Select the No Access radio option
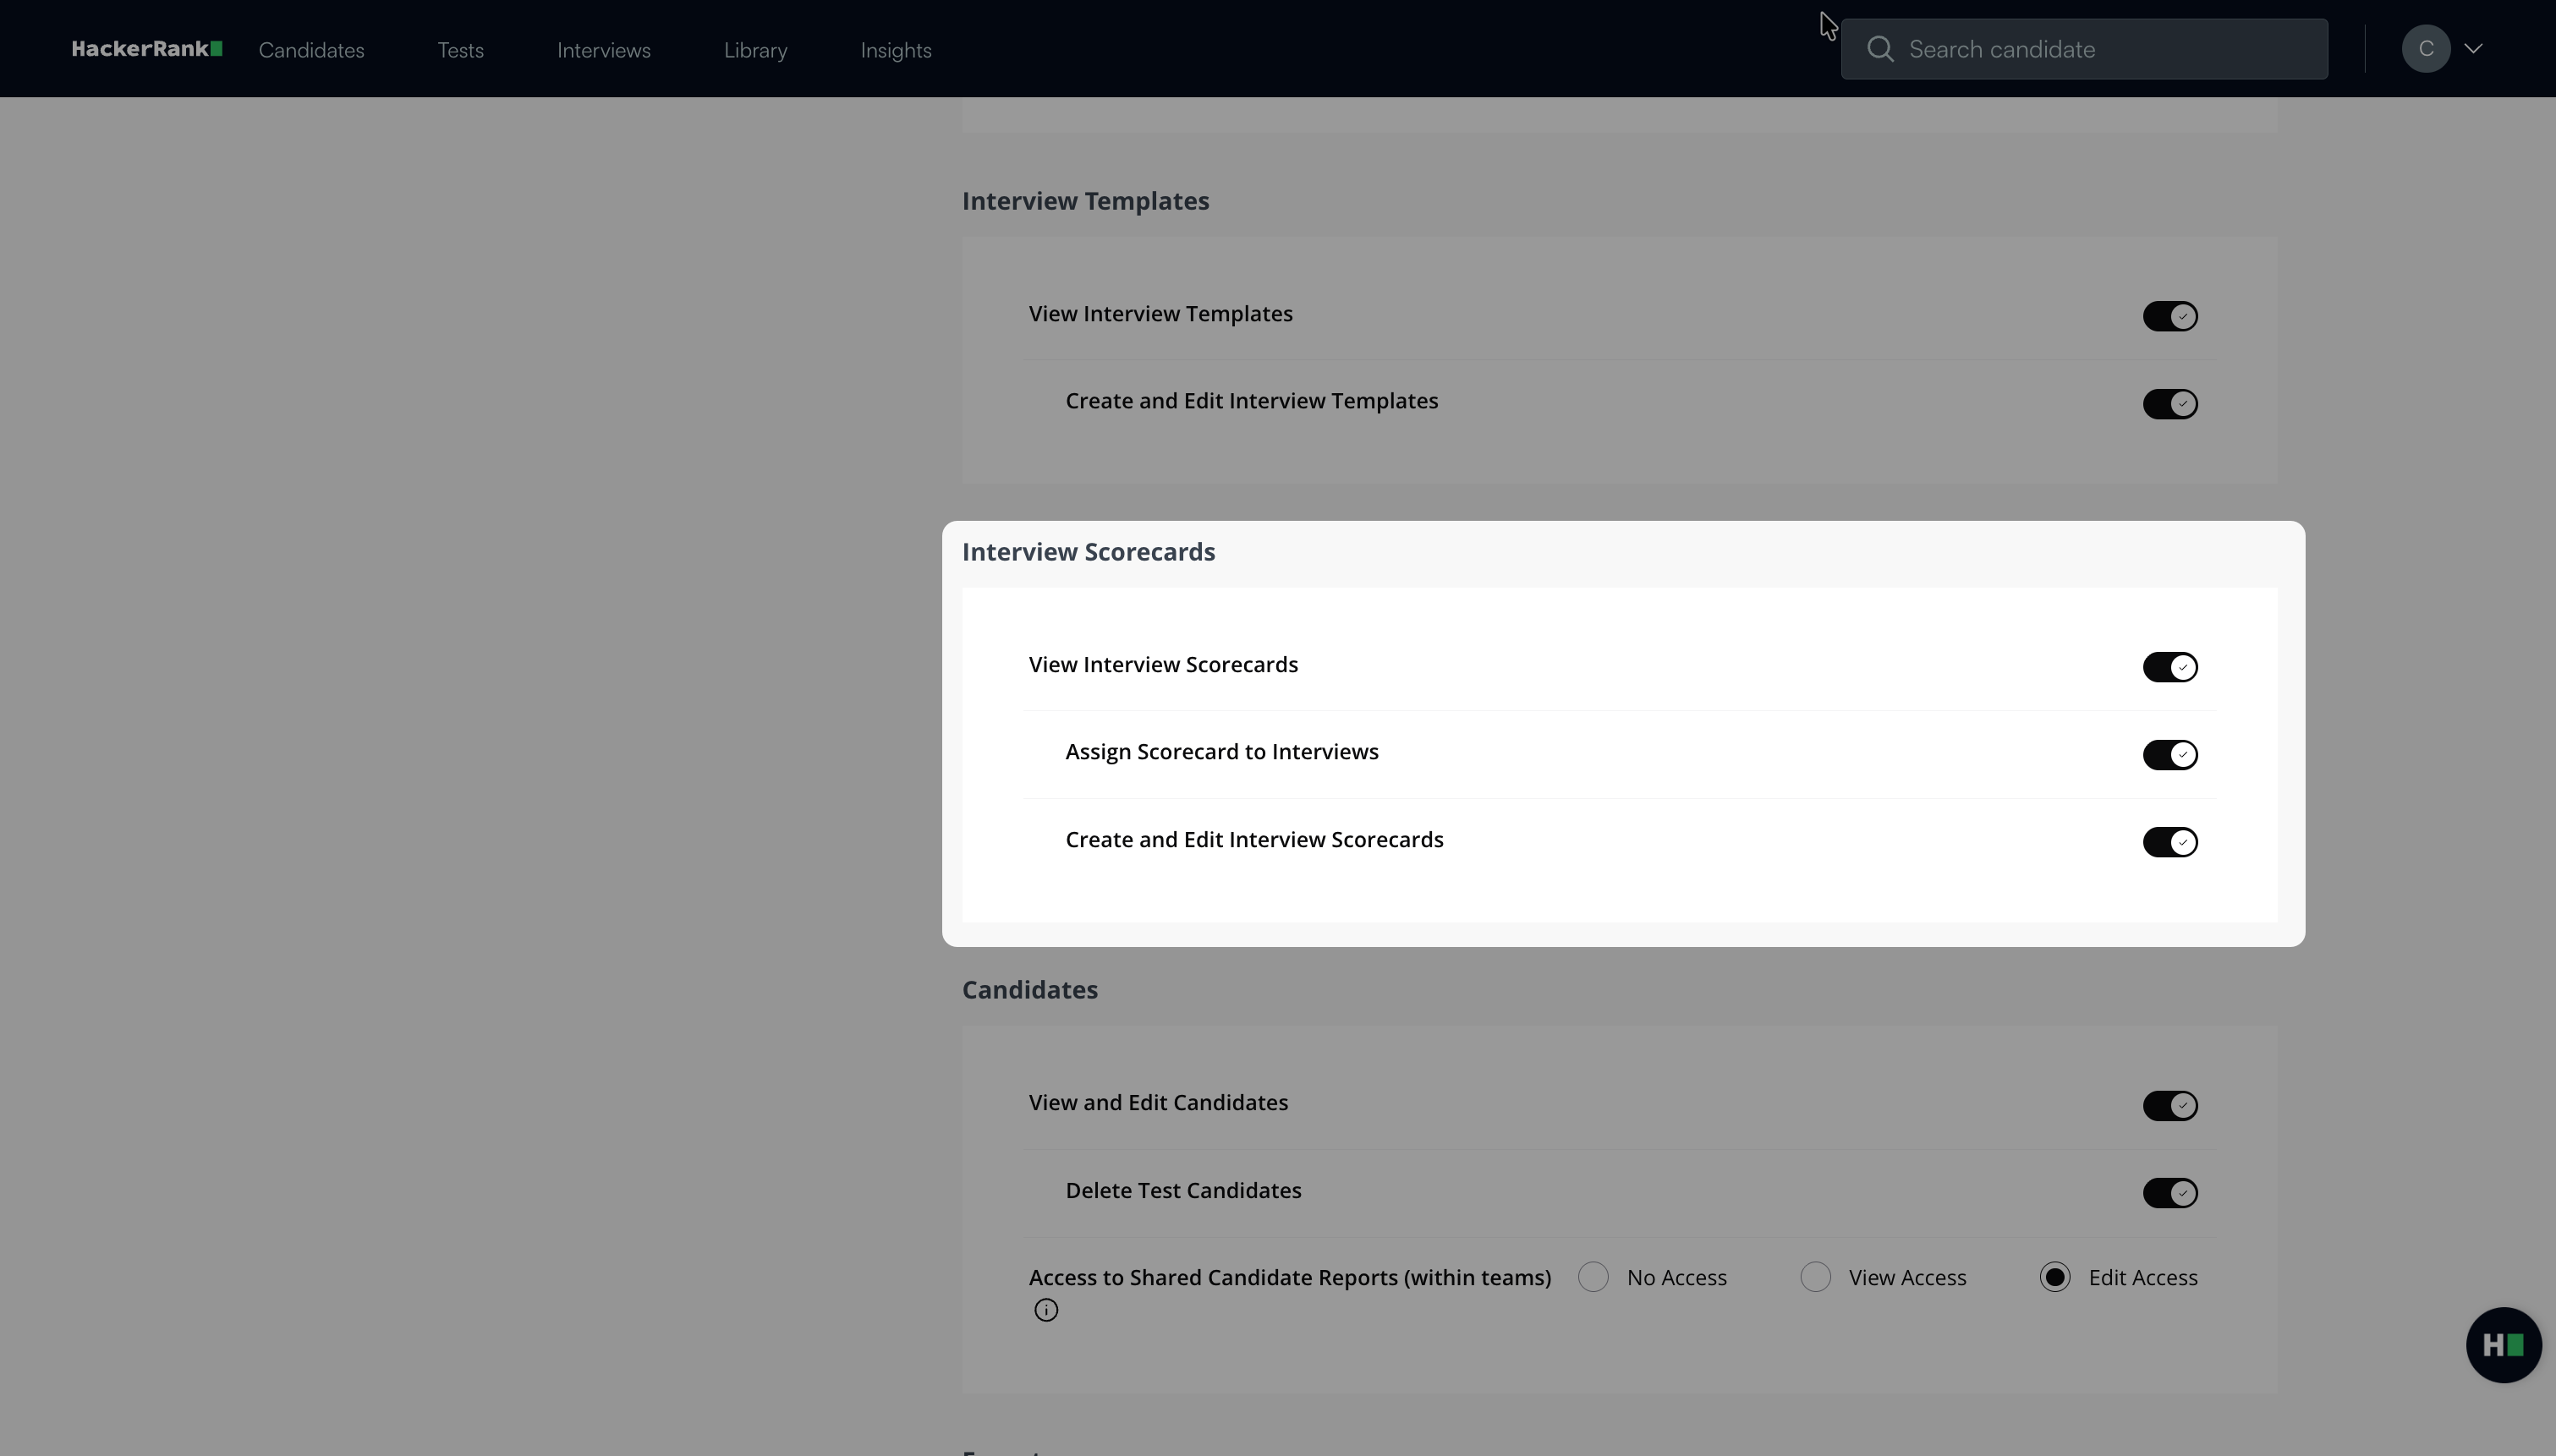2556x1456 pixels. point(1593,1277)
